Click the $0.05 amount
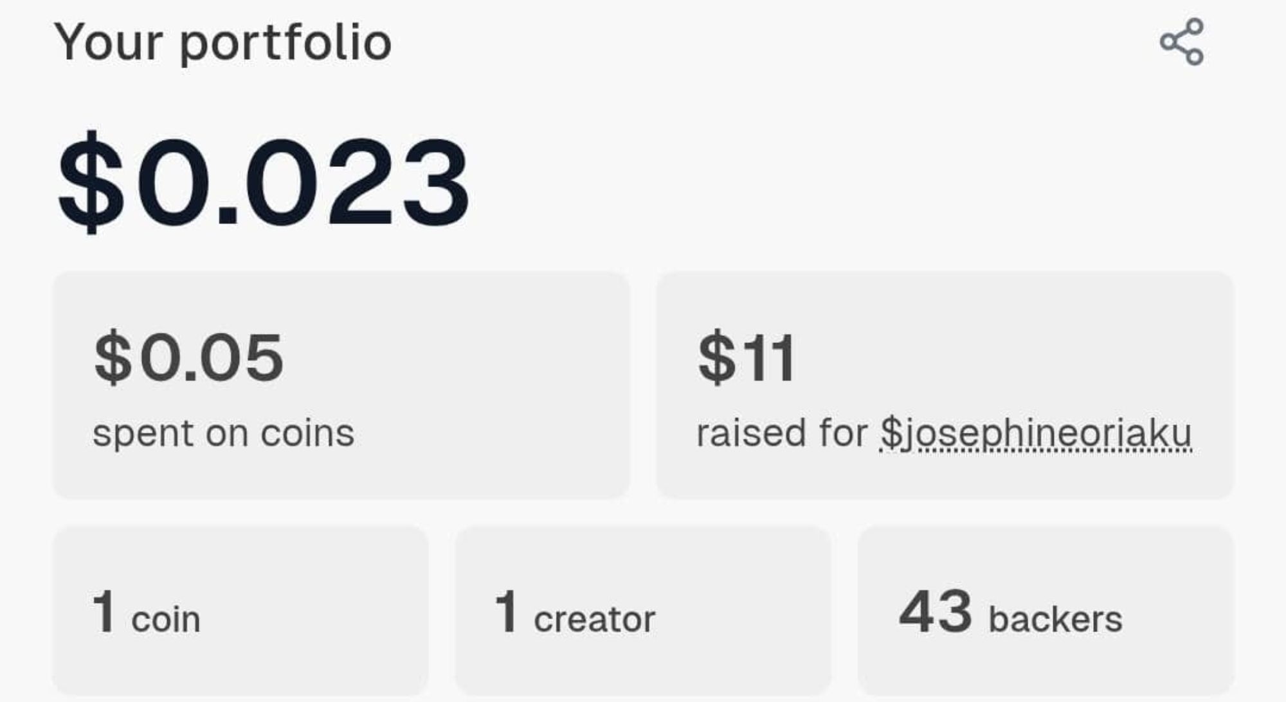 188,357
